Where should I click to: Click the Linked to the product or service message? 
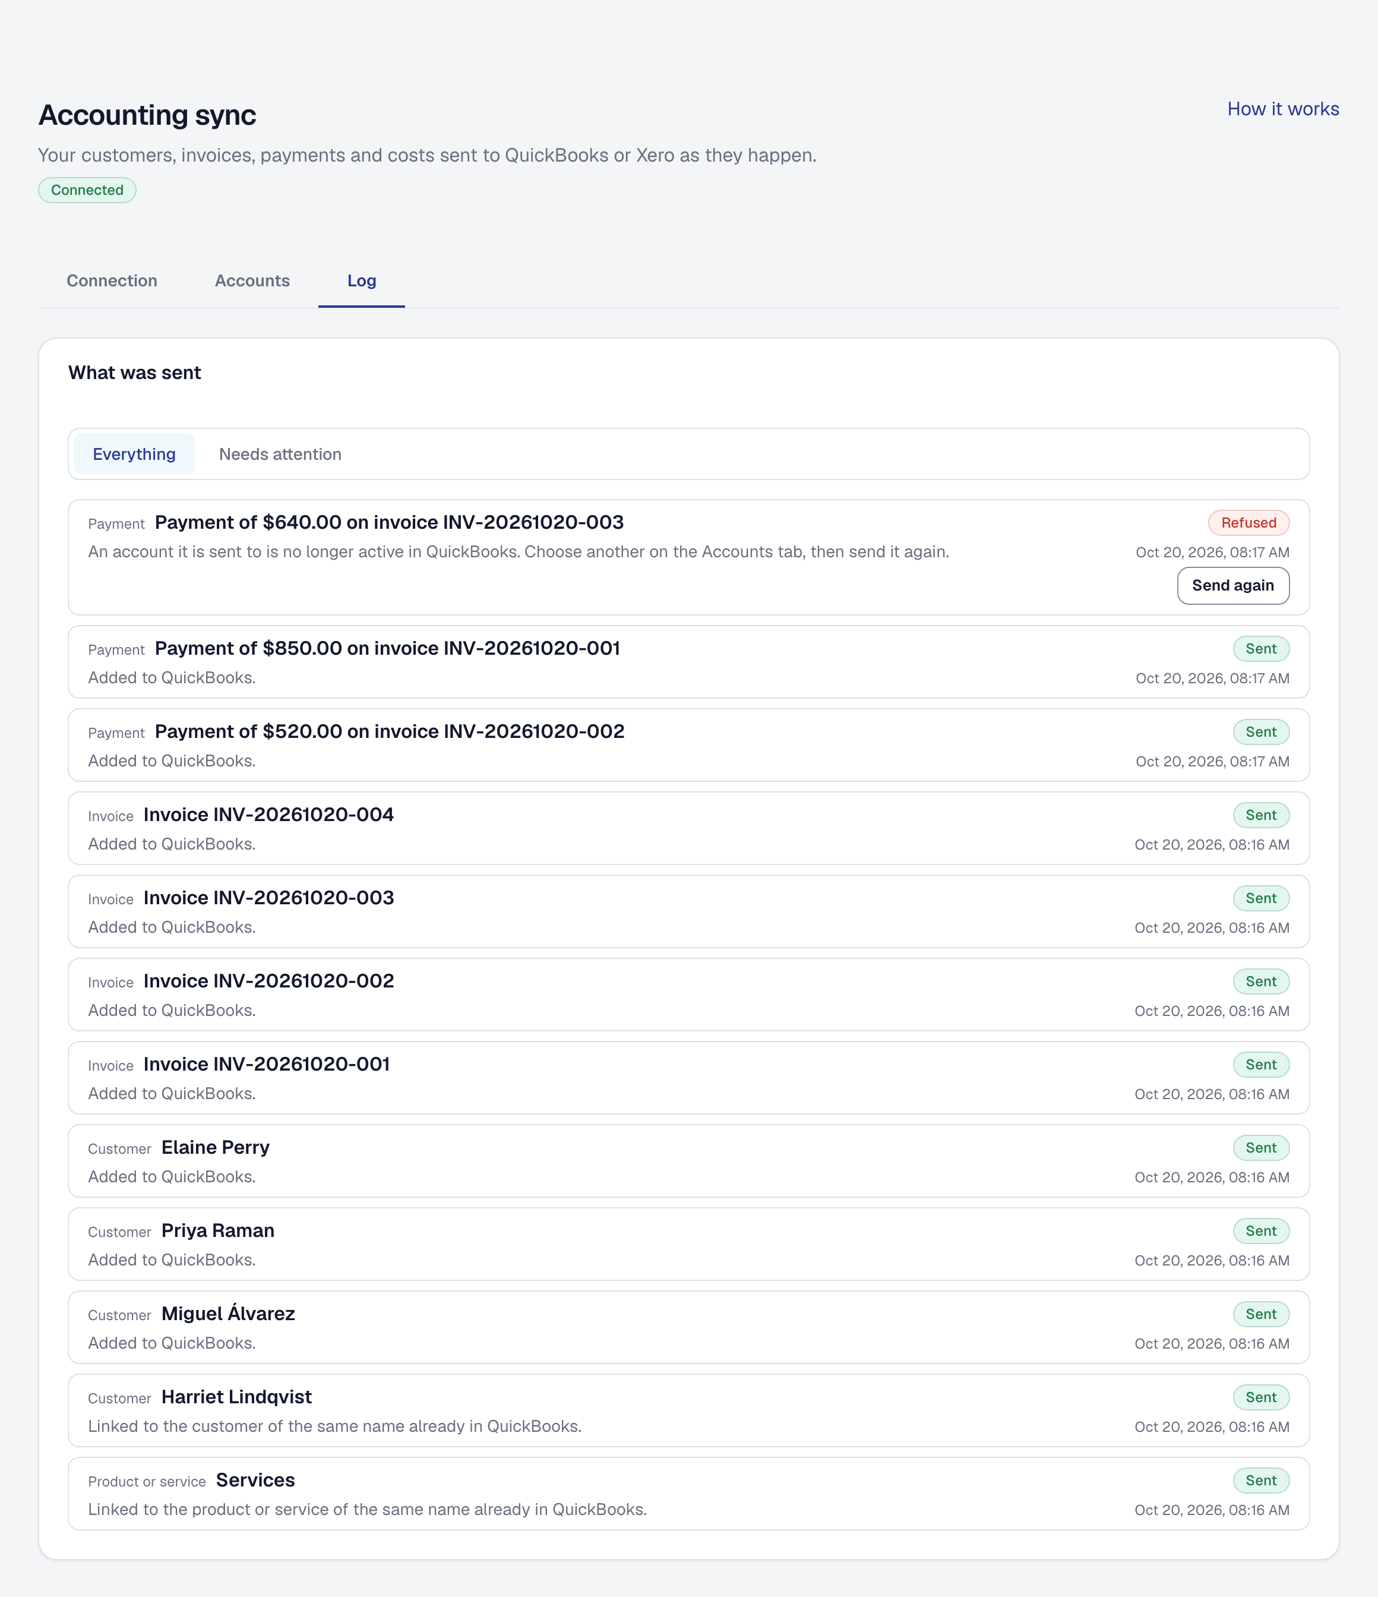point(367,1510)
